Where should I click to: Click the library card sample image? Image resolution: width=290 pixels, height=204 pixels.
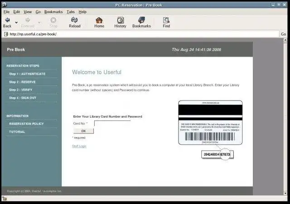pos(210,123)
